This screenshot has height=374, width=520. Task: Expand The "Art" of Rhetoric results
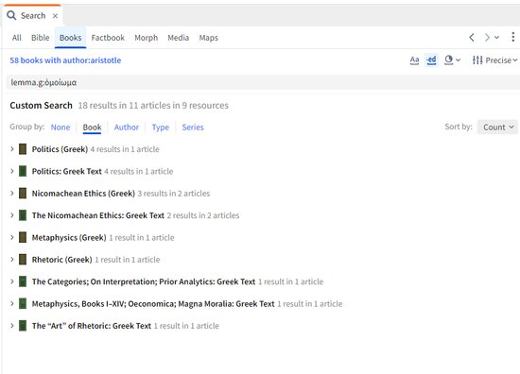click(x=12, y=326)
